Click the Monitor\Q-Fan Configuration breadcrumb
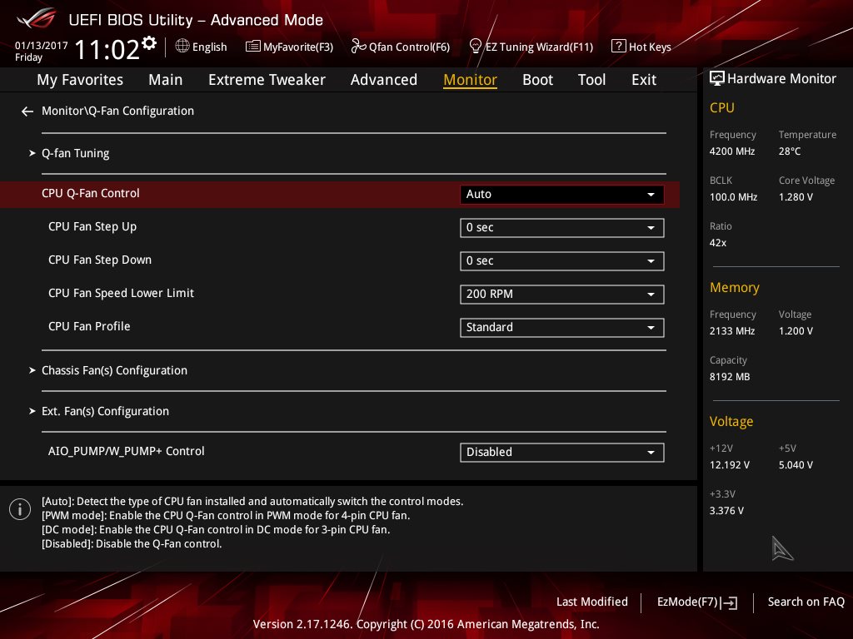The image size is (853, 639). click(x=117, y=111)
